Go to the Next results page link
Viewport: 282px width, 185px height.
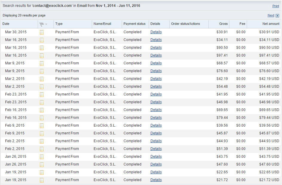271,16
